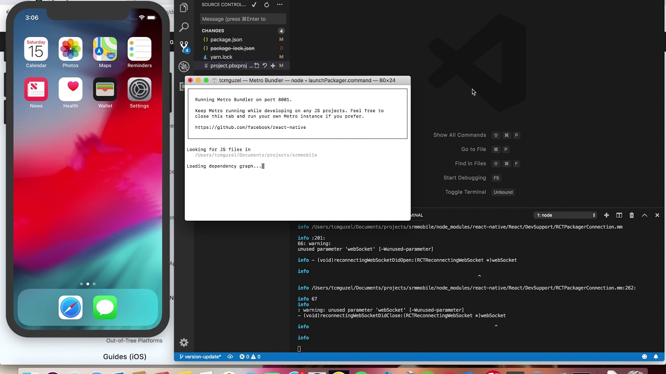Screen dimensions: 666x374
Task: Open Health app in iOS simulator
Action: coord(70,89)
